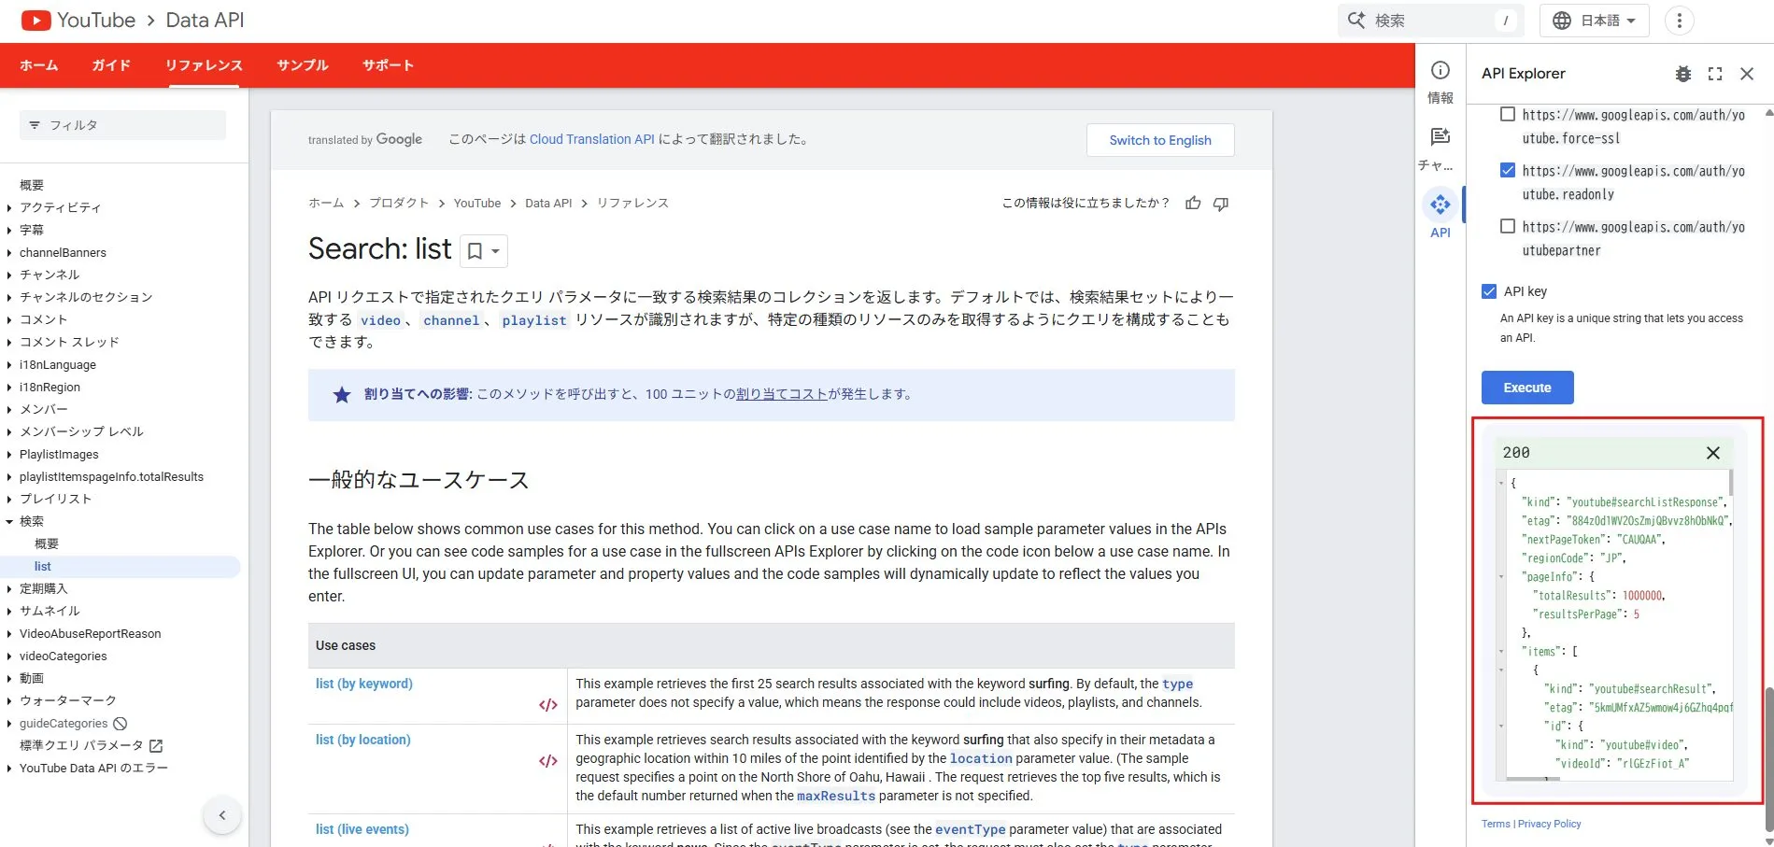Open list (live events) use case link
Screen dimensions: 1774x847
coord(362,829)
